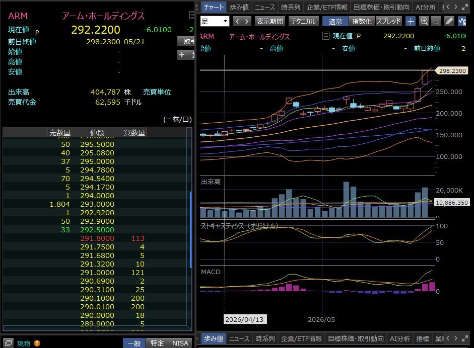
Task: Zoom in the chart with magnifier plus
Action: (x=424, y=21)
